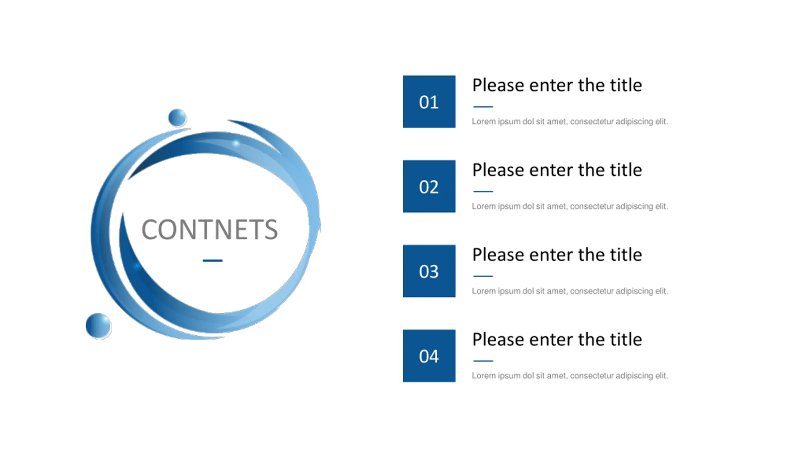Screen dimensions: 806x453
Task: Click the 02 numbered blue square
Action: pos(429,186)
